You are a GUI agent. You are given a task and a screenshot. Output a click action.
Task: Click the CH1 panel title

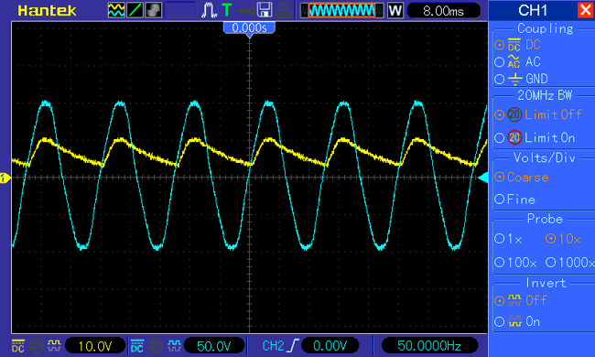pyautogui.click(x=533, y=10)
